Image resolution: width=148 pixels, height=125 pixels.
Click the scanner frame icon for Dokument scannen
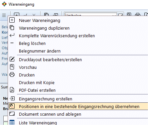point(12,114)
